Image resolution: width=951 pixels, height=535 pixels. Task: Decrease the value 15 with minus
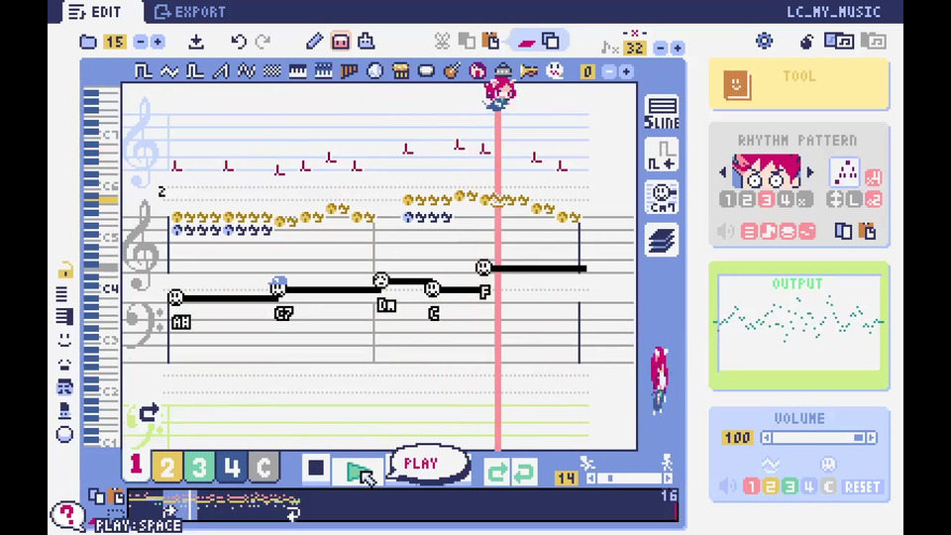(140, 42)
